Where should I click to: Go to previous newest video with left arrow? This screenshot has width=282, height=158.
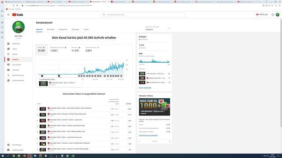[140, 141]
